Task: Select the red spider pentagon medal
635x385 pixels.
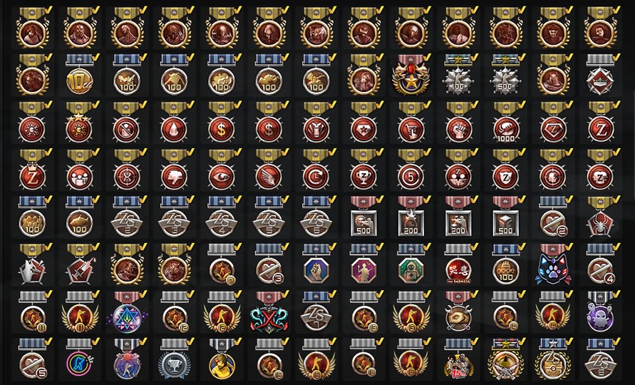Action: point(600,217)
